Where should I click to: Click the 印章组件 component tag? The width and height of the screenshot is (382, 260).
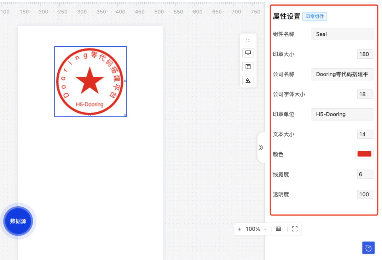314,16
